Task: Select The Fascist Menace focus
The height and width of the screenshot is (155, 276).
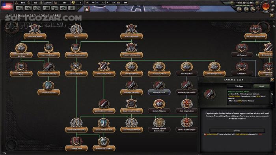Action: coord(131,129)
